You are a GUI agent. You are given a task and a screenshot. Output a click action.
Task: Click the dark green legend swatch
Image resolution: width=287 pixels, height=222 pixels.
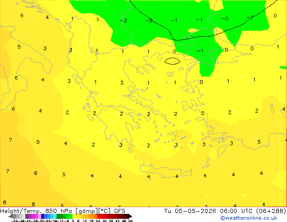[x=58, y=216]
